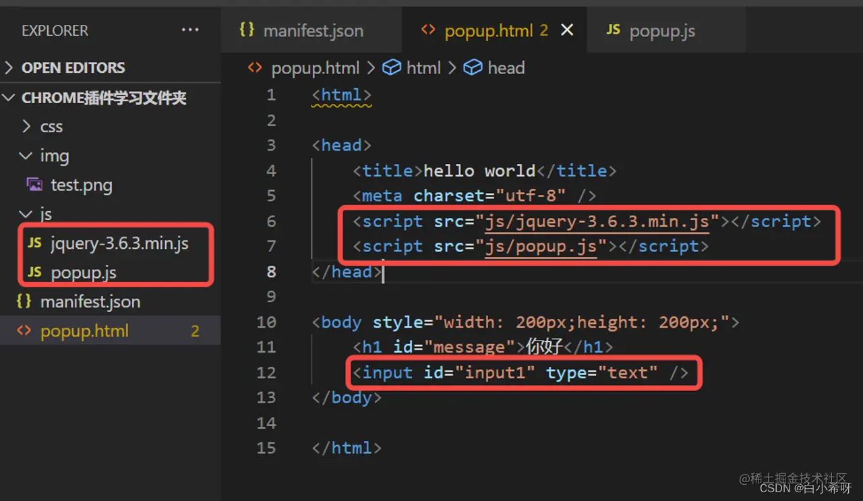The image size is (863, 501).
Task: Click the test.png image file icon
Action: (34, 184)
